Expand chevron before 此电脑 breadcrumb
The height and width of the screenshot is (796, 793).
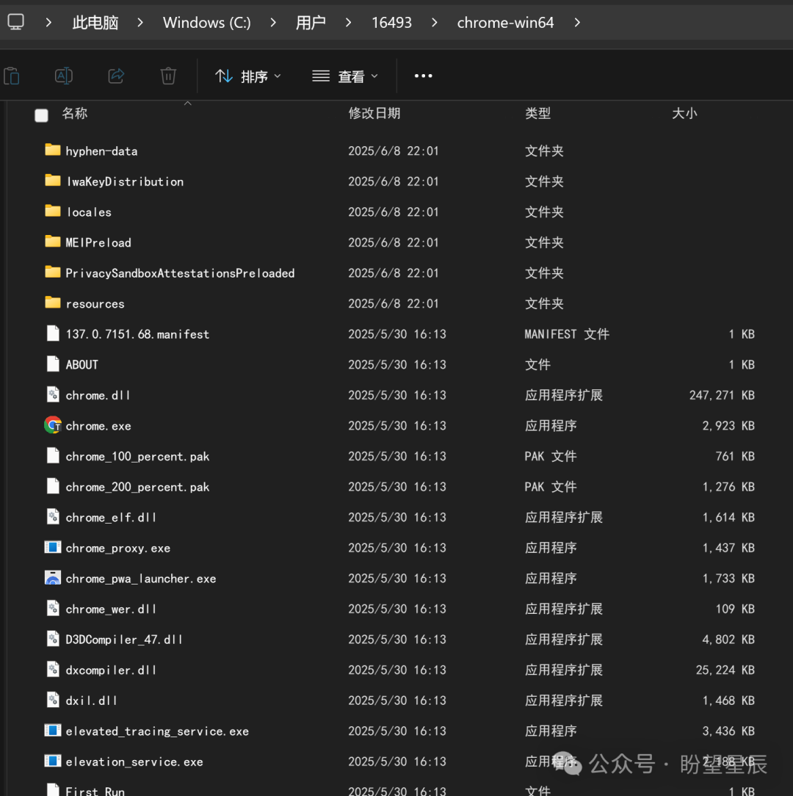48,22
